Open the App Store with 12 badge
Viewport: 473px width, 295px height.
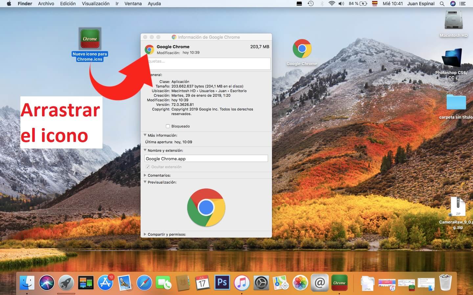[105, 283]
